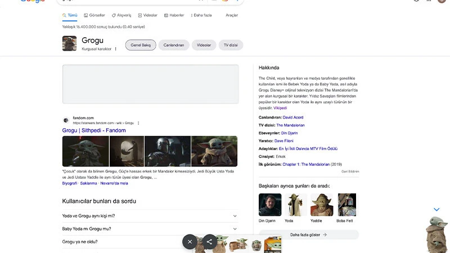The width and height of the screenshot is (450, 253).
Task: Open three-dot menu under Grogu title
Action: point(116,49)
